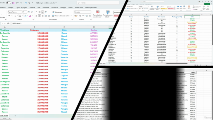The image size is (213, 120).
Task: Open the Borders dropdown arrow
Action: [22, 16]
